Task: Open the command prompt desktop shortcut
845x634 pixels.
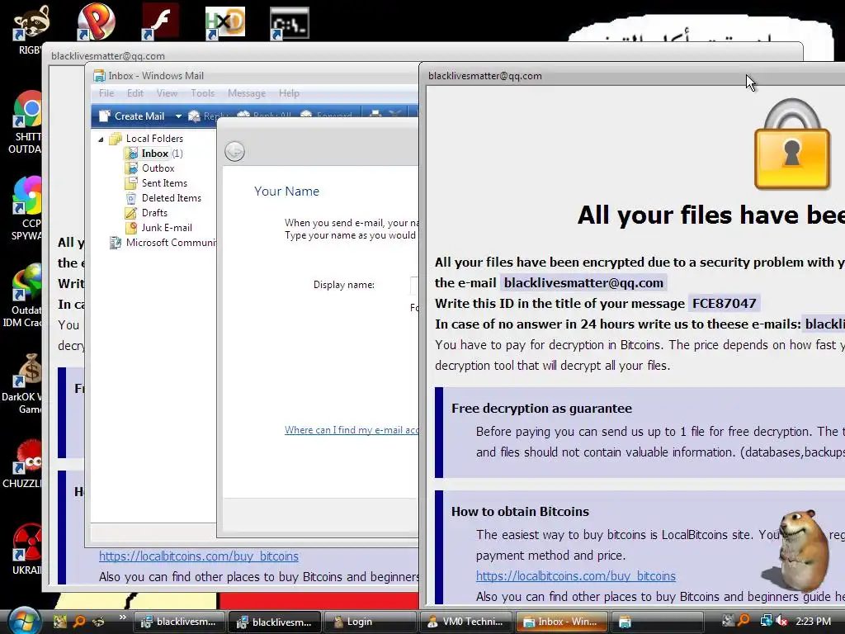Action: [290, 22]
